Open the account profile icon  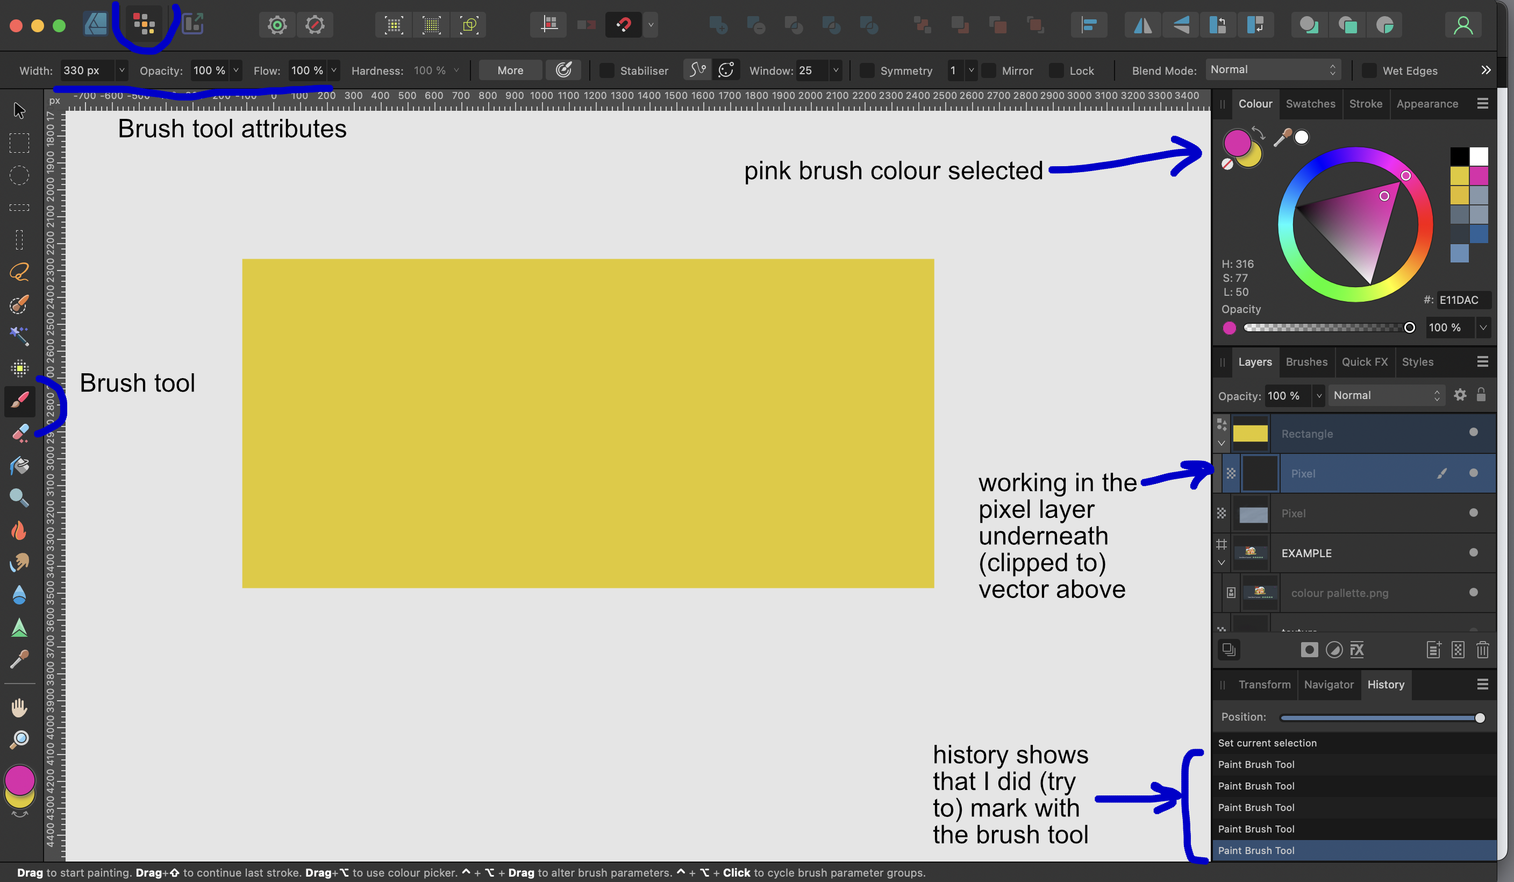[1463, 25]
